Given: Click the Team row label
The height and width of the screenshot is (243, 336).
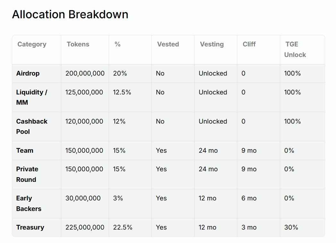Looking at the screenshot, I should (25, 150).
